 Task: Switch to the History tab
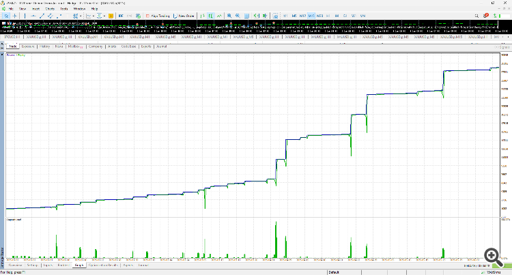(45, 46)
